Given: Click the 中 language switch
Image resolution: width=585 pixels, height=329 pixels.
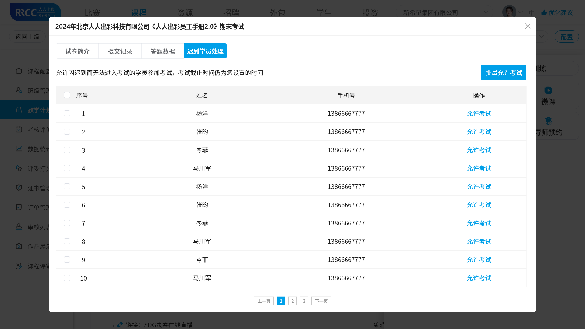Looking at the screenshot, I should [532, 12].
